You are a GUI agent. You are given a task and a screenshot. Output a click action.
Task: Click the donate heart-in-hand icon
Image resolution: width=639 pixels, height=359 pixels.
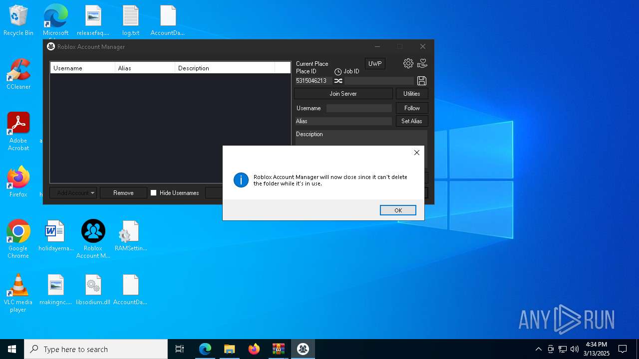tap(422, 63)
